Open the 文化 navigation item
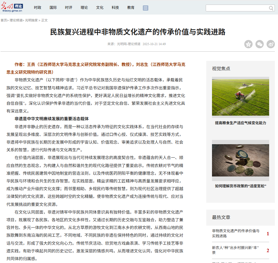278x263 pixels. 100,8
